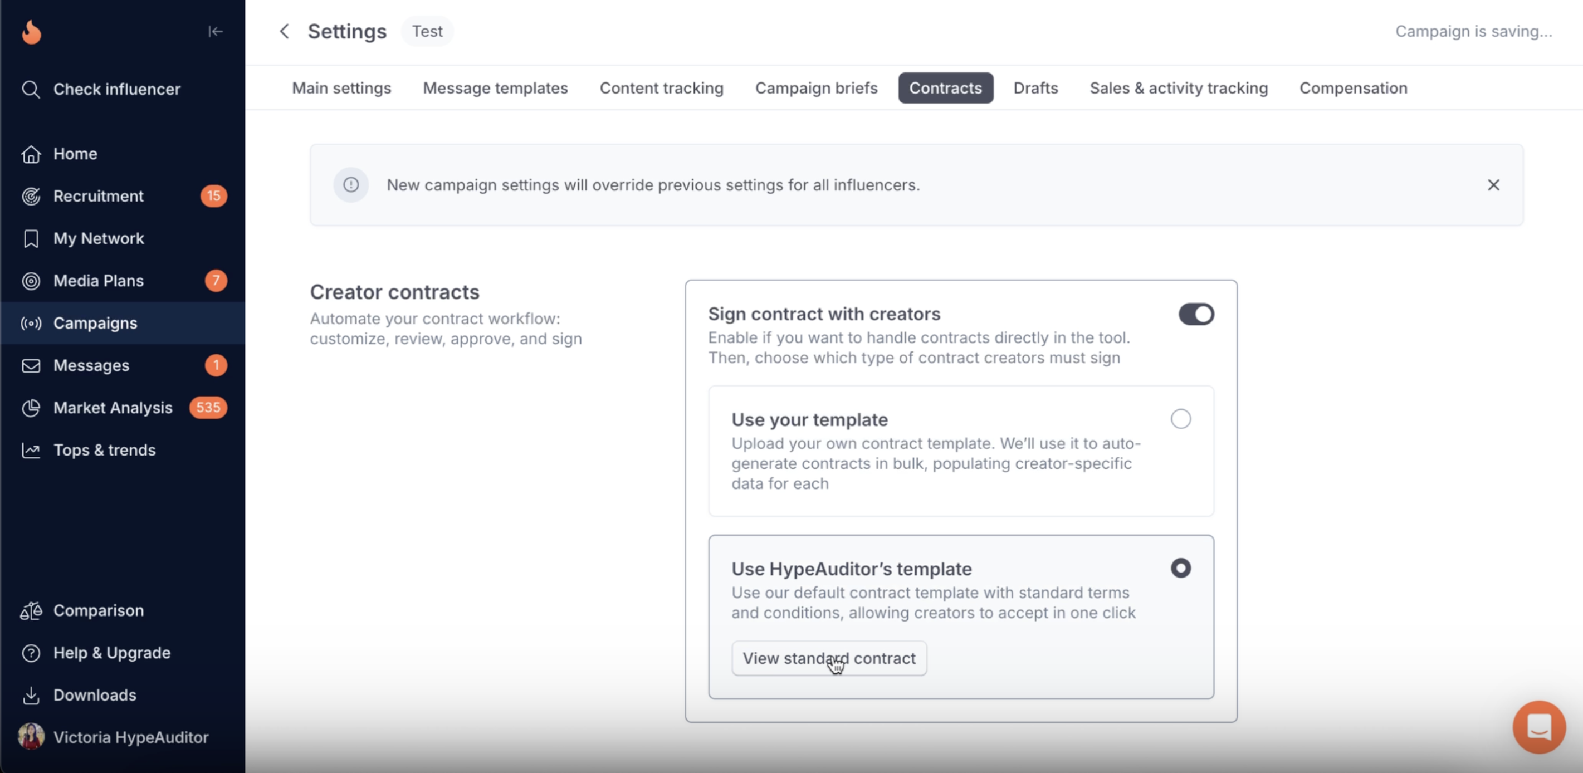Image resolution: width=1583 pixels, height=773 pixels.
Task: Go to Home in the sidebar
Action: tap(75, 154)
